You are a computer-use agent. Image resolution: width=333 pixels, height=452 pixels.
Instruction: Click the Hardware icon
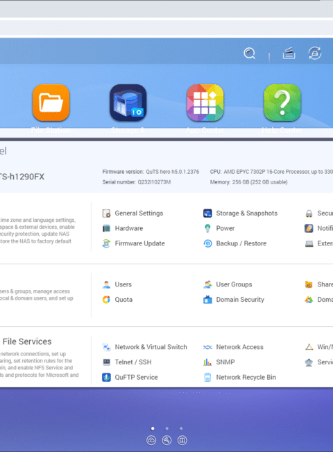[x=106, y=228]
